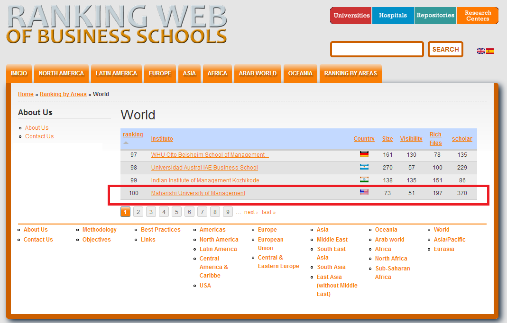
Task: Switch language to English via UK flag
Action: point(481,51)
